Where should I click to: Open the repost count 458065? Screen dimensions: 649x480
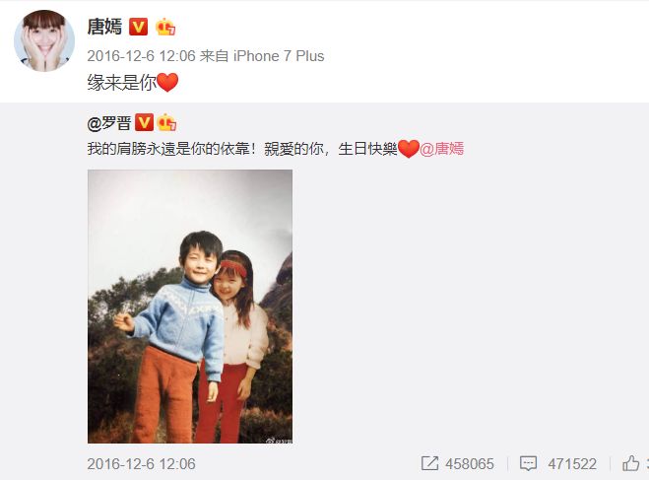point(470,464)
